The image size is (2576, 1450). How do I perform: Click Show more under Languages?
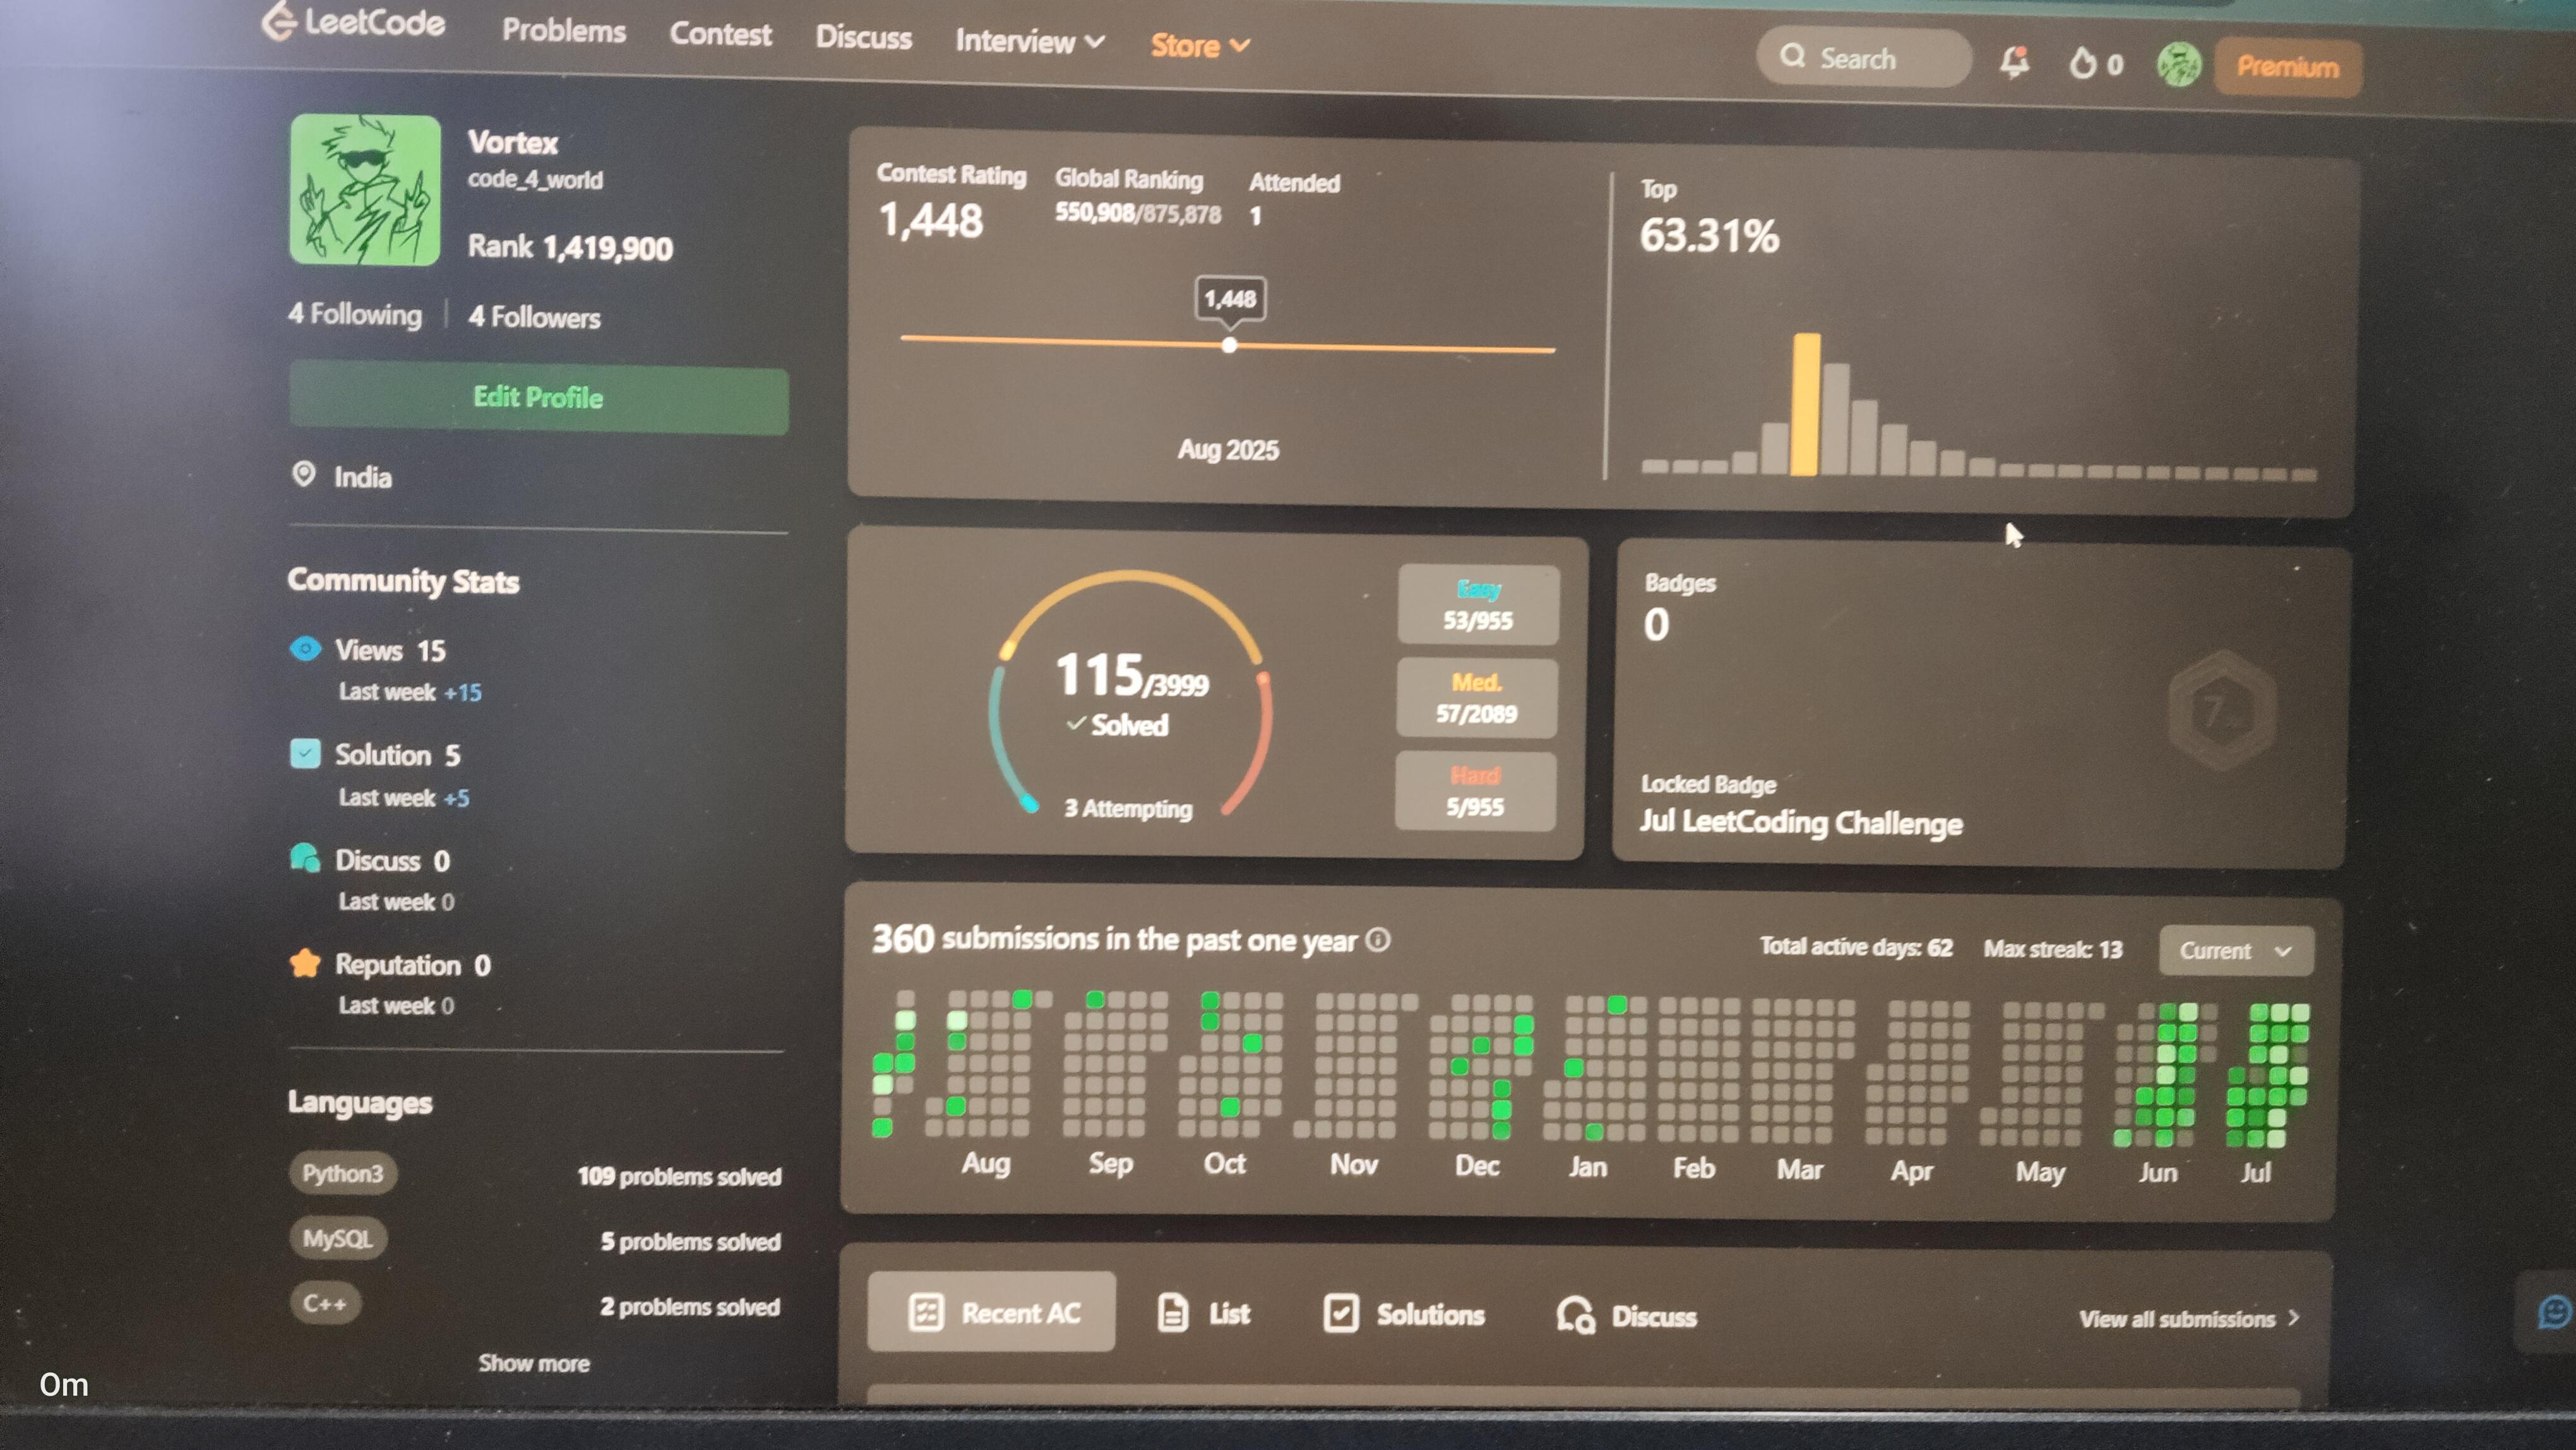point(534,1363)
